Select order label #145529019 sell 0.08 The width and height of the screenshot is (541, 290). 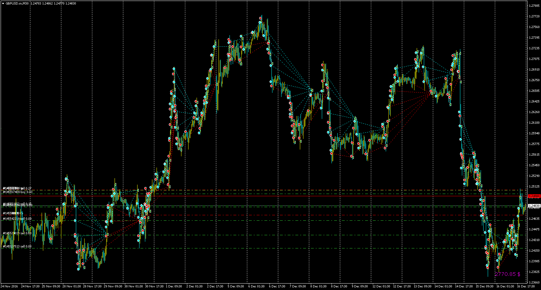tap(17, 233)
